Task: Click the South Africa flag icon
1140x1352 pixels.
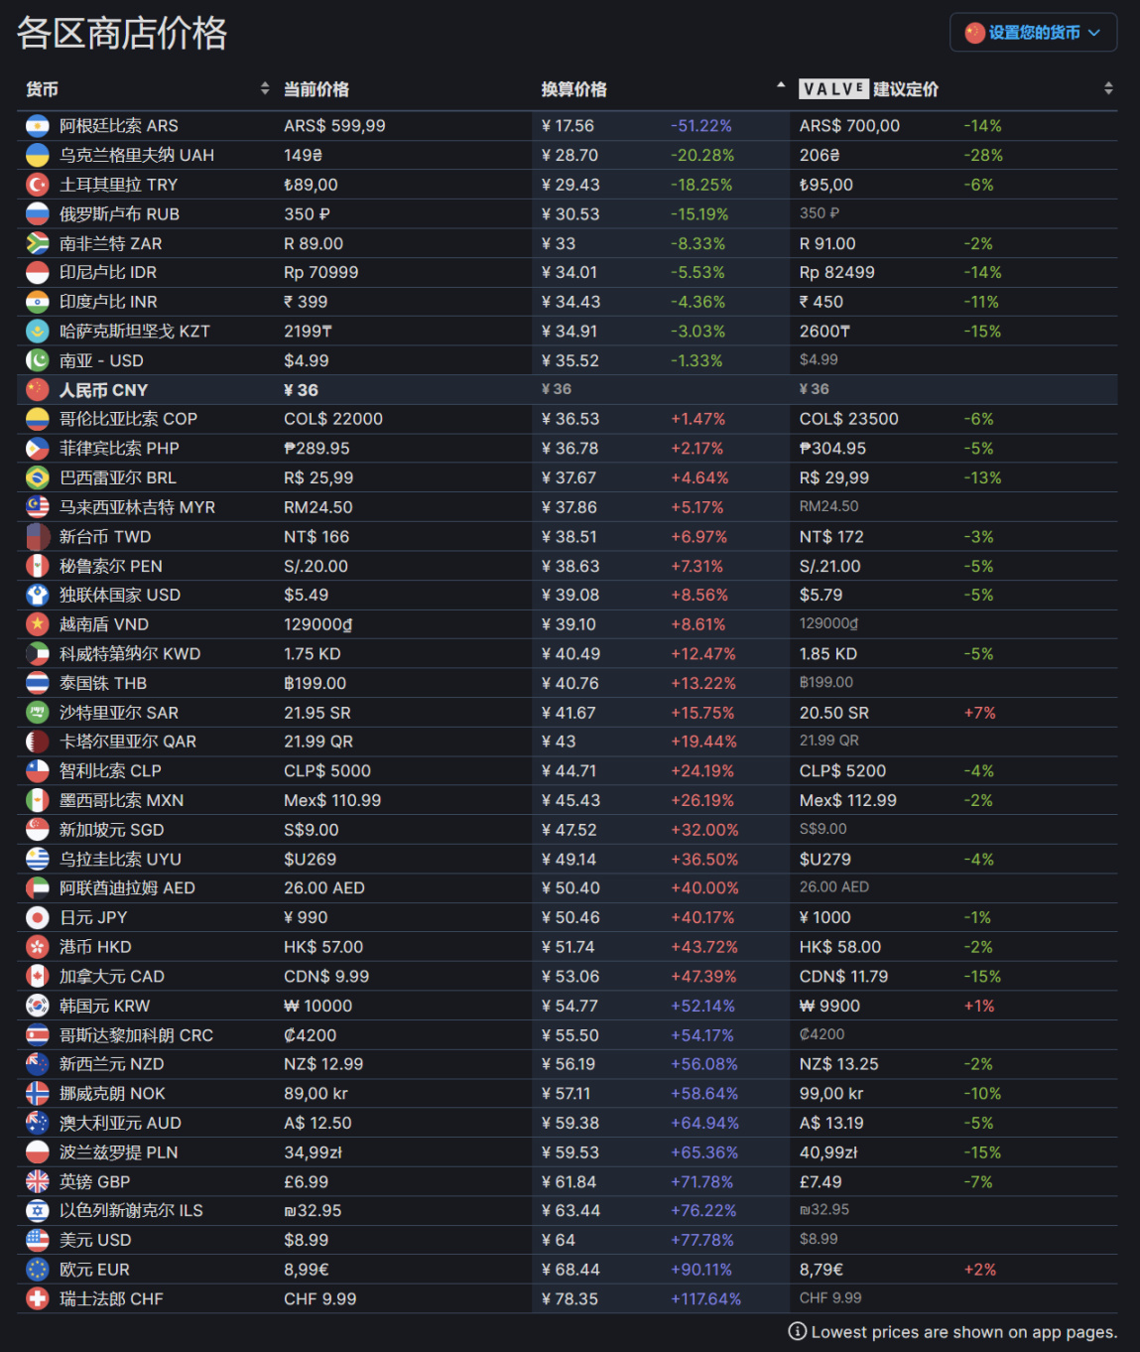Action: coord(37,243)
